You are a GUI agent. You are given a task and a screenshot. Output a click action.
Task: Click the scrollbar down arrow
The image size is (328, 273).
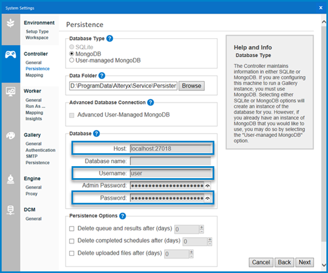pos(324,265)
